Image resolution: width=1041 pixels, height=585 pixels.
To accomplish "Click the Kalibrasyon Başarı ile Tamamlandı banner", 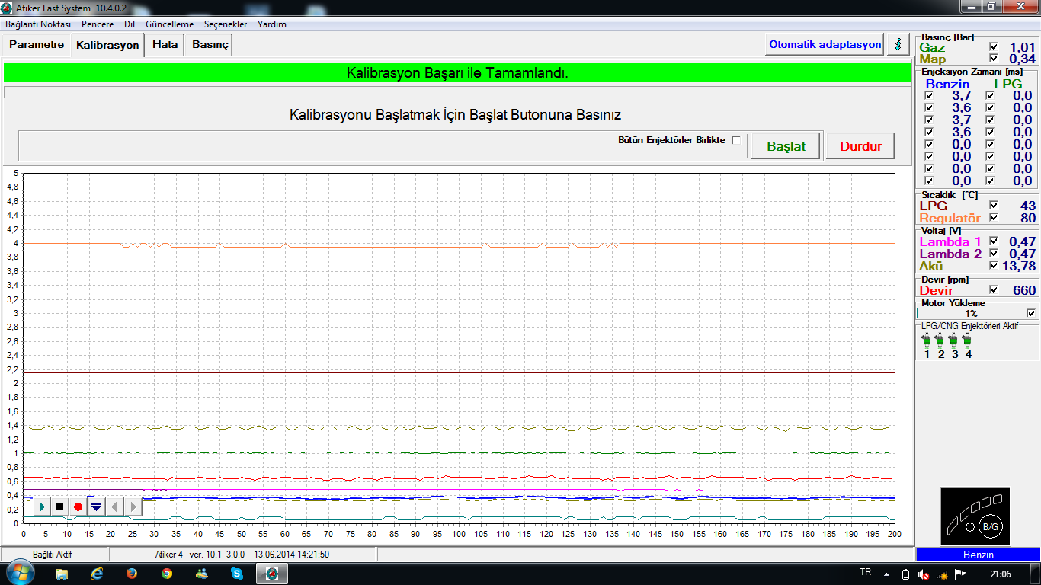I will [457, 73].
